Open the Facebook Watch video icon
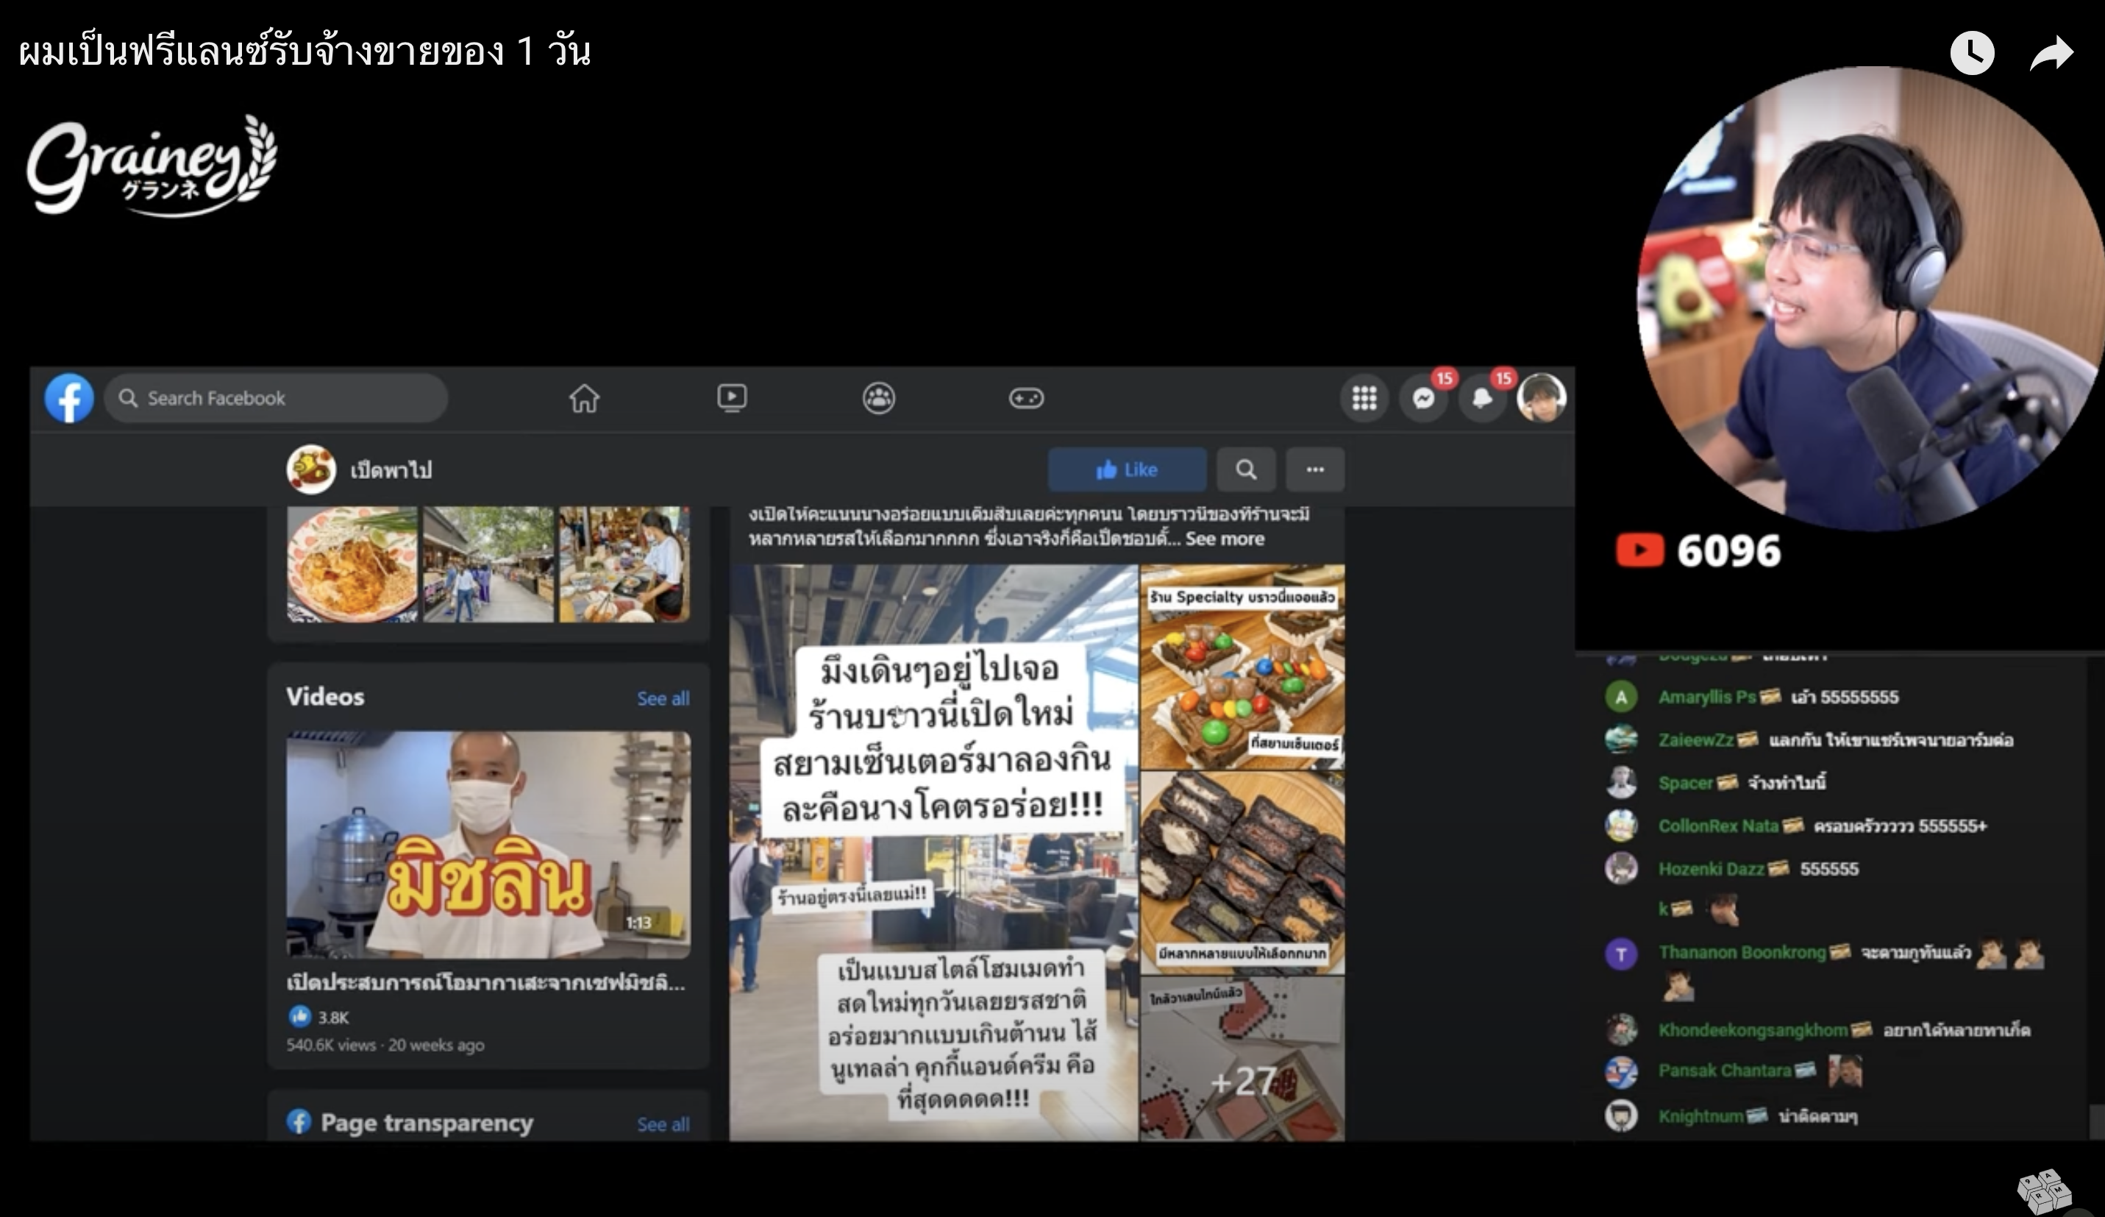This screenshot has width=2105, height=1217. tap(732, 398)
